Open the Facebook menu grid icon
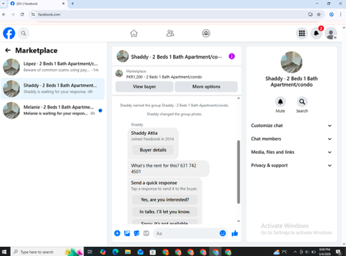Screen dimensions: 346x256 pyautogui.click(x=302, y=33)
